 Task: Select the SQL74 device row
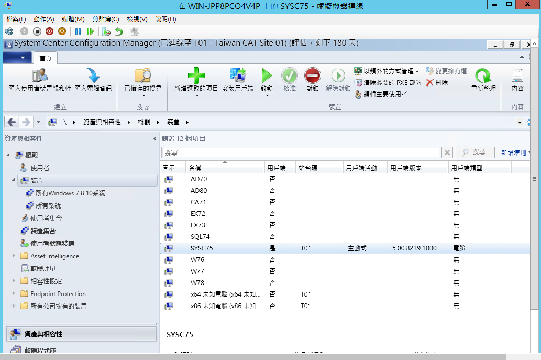(345, 236)
